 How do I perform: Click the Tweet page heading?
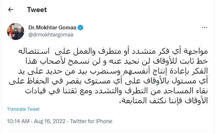pos(37,10)
